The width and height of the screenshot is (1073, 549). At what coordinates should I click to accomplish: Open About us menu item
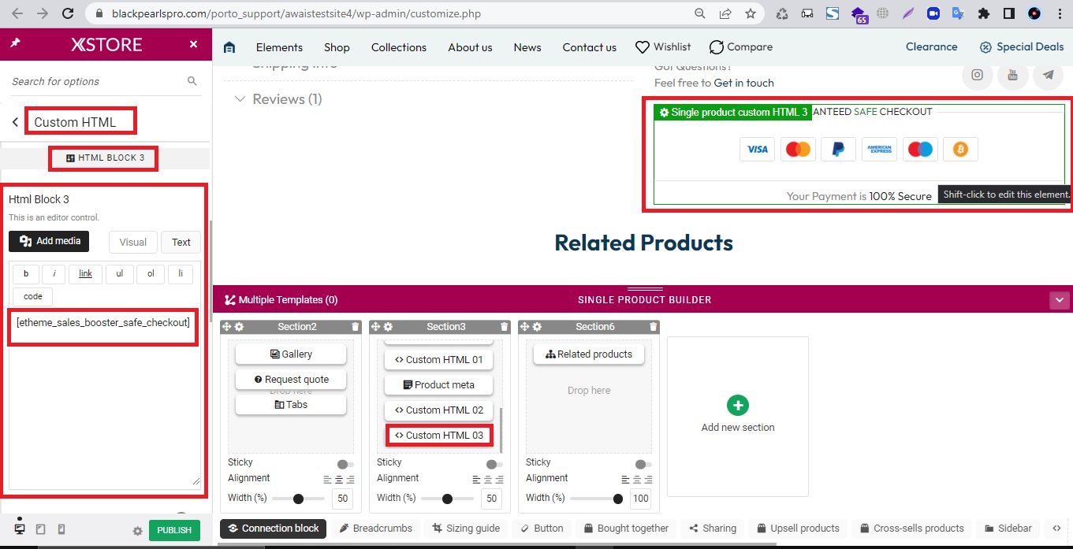[470, 47]
